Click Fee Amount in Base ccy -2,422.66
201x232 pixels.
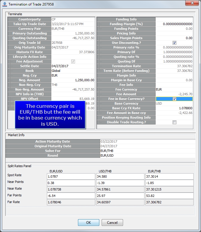174,113
